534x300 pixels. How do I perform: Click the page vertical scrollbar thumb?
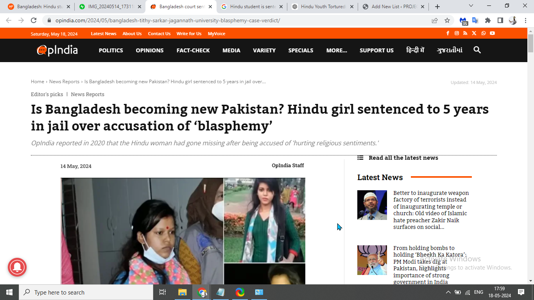click(x=530, y=43)
